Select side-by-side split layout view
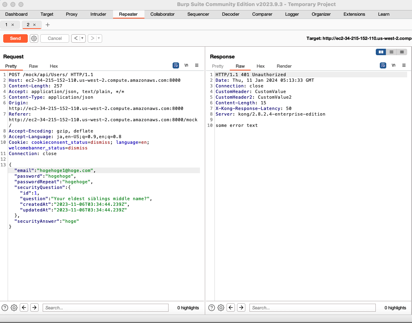The image size is (412, 323). point(381,52)
